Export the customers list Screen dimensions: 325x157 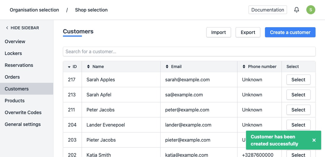248,33
